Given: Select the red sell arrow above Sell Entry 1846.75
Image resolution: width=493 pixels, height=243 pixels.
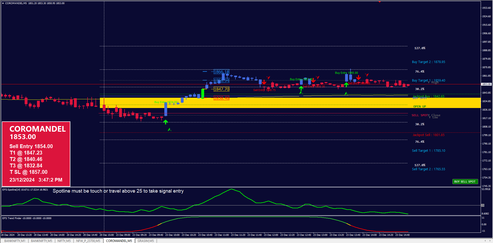Looking at the screenshot, I should 264,82.
